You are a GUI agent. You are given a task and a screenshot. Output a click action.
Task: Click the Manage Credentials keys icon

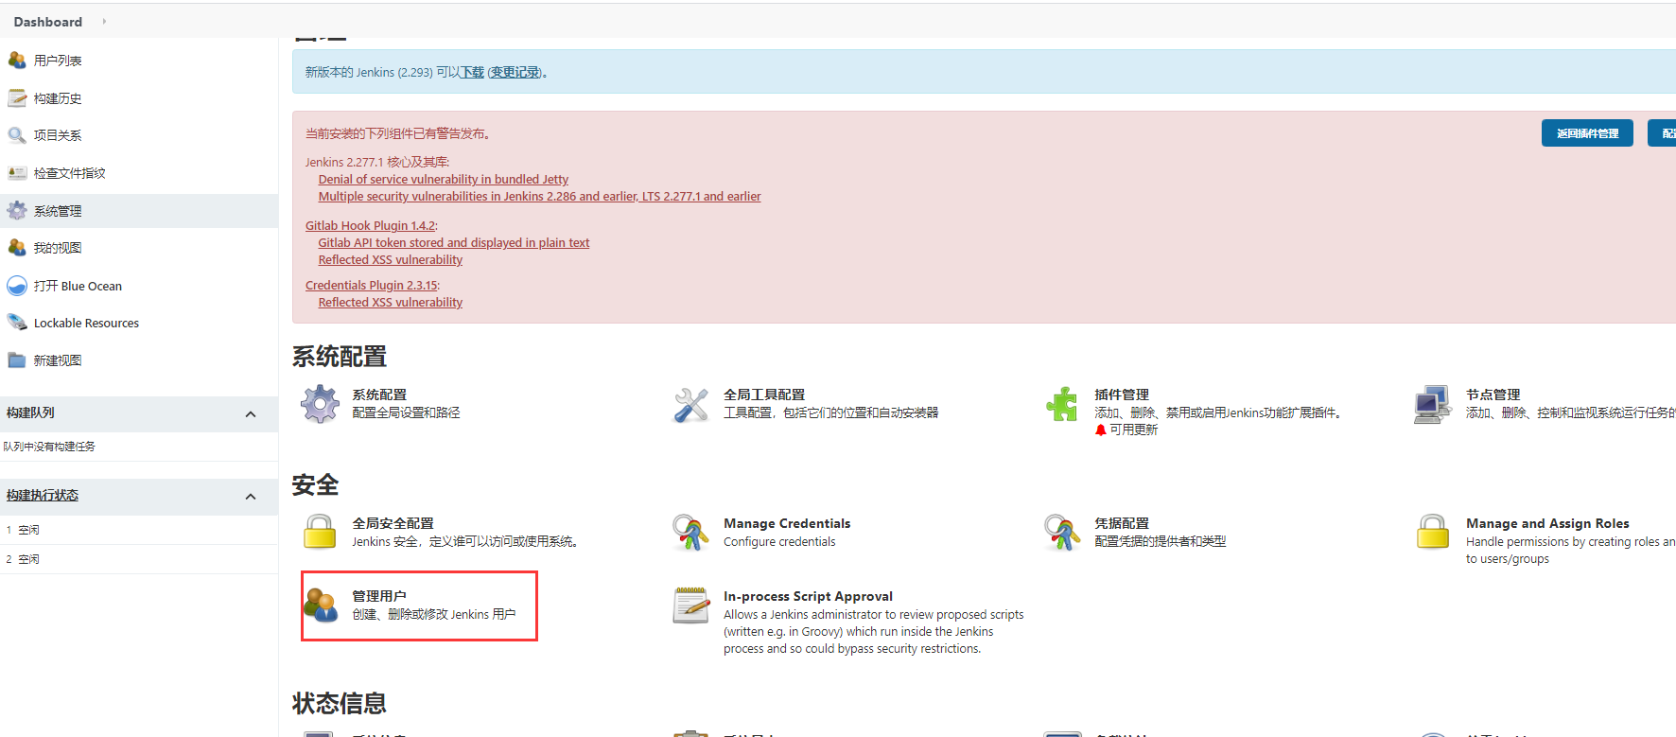pos(691,533)
